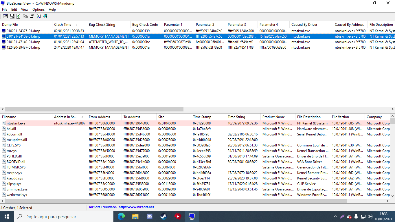Open Steam from taskbar
395x222 pixels.
[163, 217]
